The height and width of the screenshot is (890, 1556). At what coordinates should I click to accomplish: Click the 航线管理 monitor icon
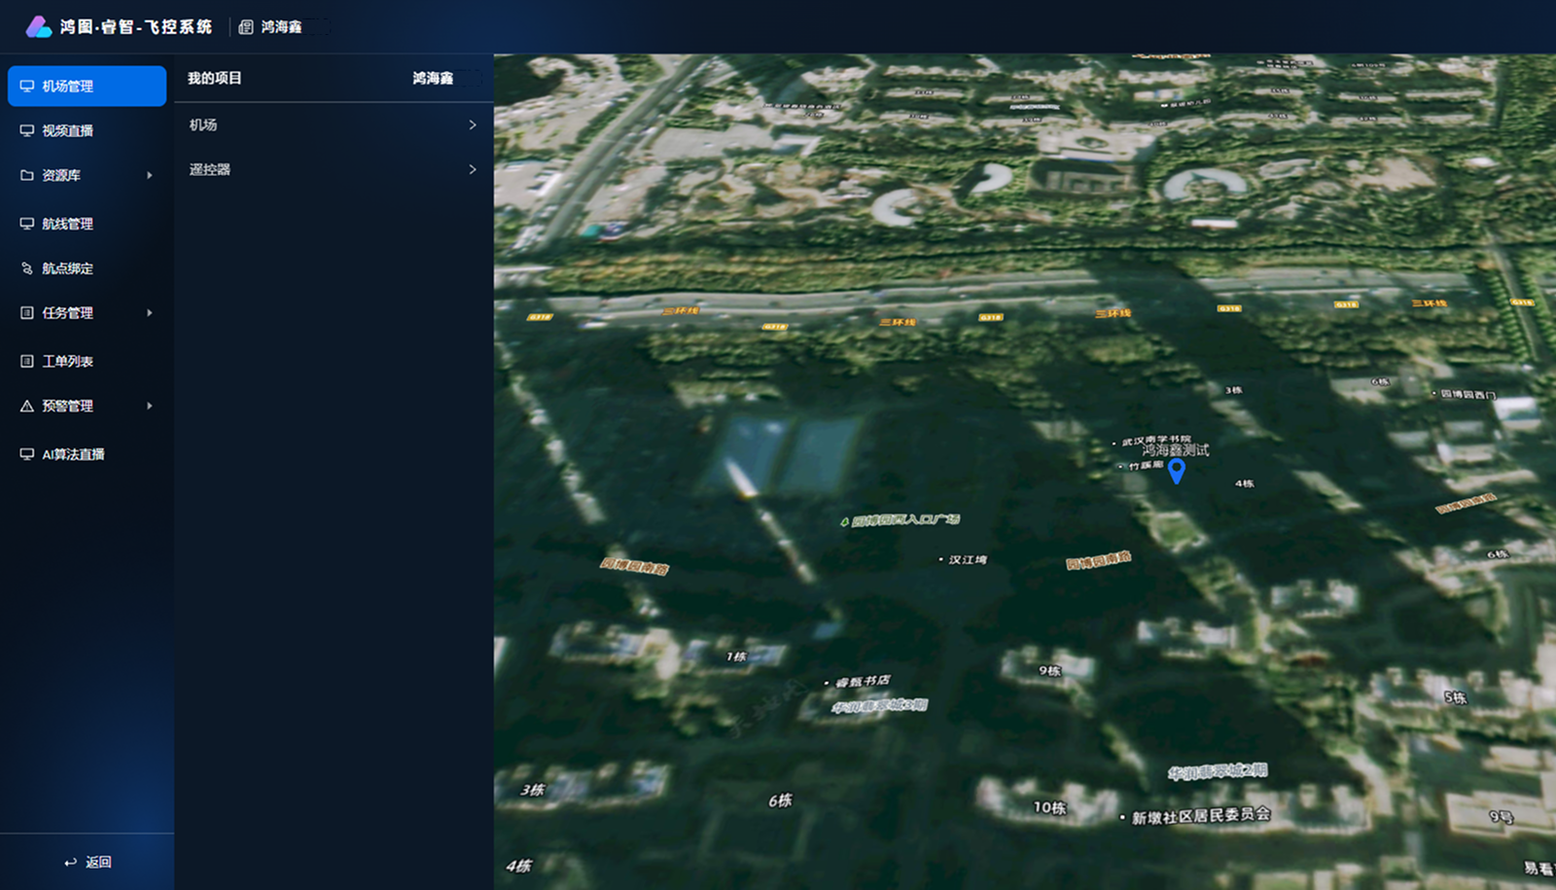click(27, 224)
